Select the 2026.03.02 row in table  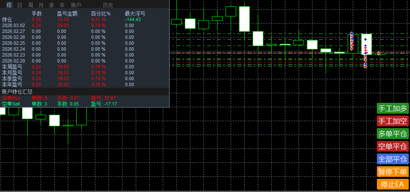click(x=14, y=25)
